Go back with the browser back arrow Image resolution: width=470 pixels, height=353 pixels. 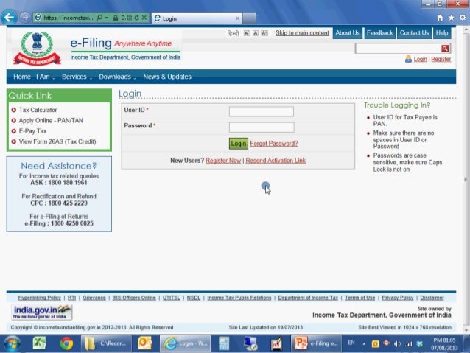coord(9,18)
